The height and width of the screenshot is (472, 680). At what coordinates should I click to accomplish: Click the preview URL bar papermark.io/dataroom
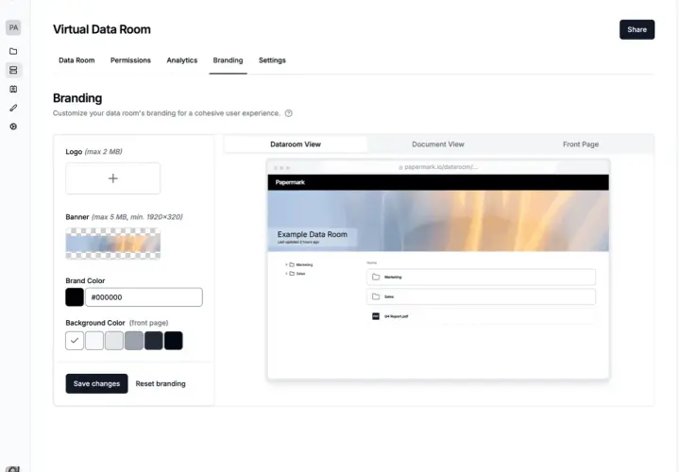tap(438, 167)
